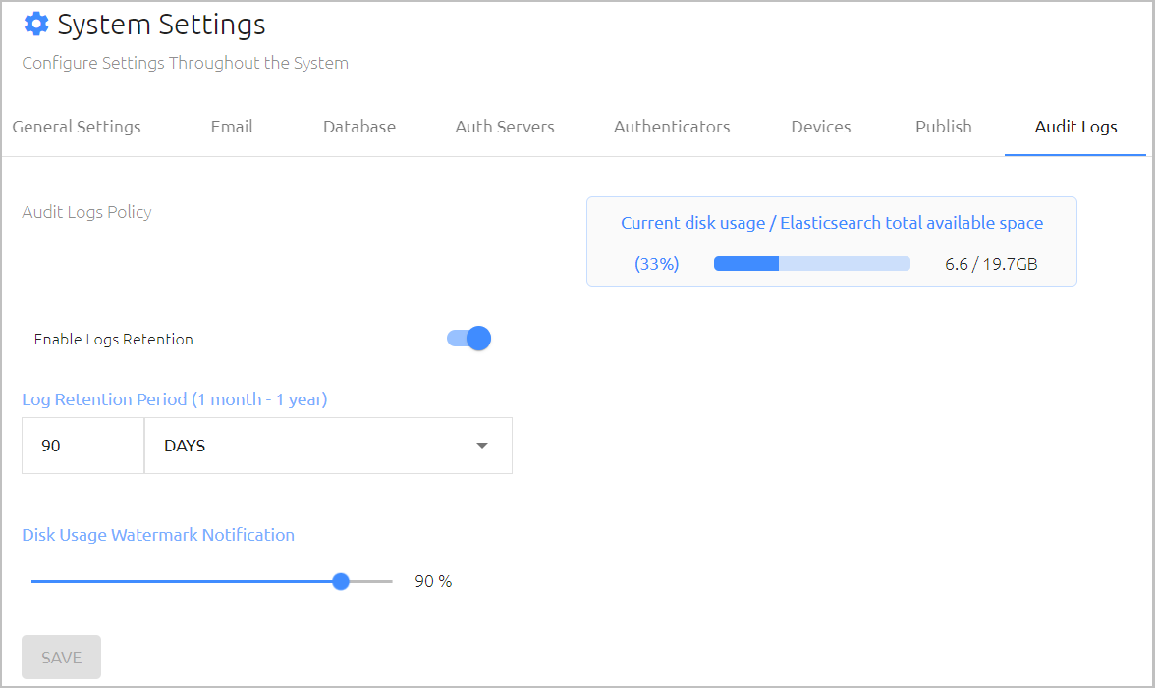Select the Authenticators tab
The image size is (1155, 688).
point(672,127)
